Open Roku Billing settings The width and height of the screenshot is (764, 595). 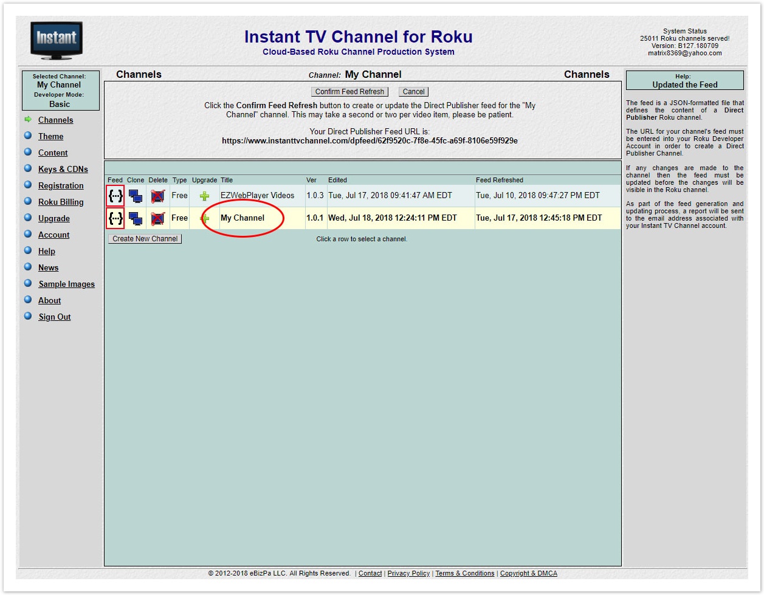click(61, 202)
